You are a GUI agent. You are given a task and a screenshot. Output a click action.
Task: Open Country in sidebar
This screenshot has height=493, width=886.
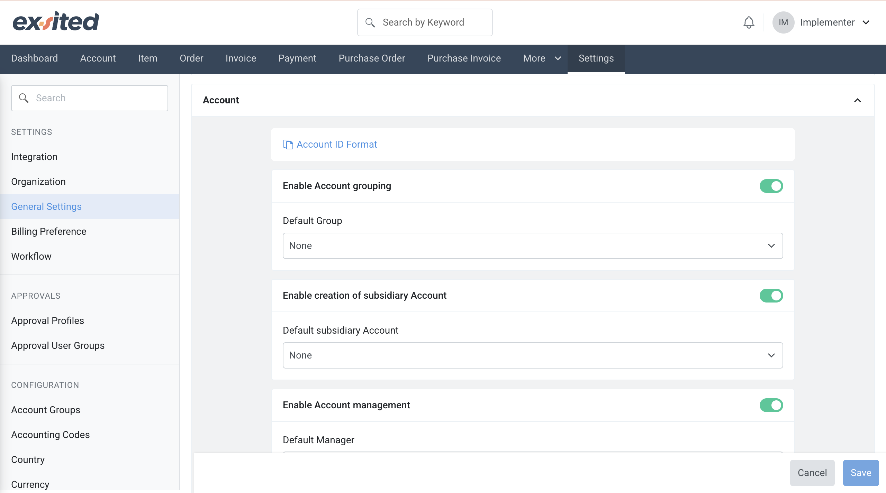click(x=28, y=460)
